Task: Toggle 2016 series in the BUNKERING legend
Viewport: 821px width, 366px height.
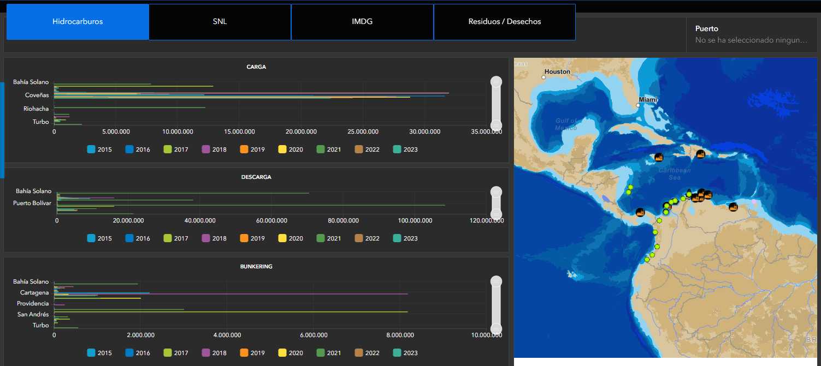Action: 138,353
